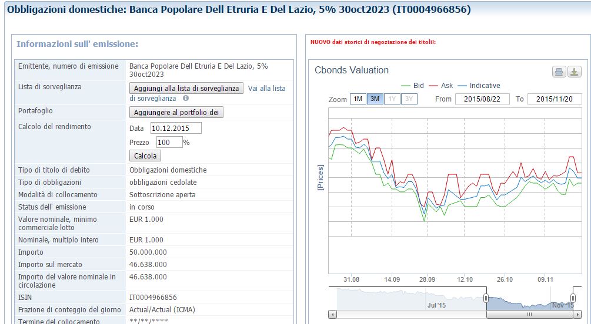Click the 'Jul '15' navigator label
Viewport: 591px width, 324px height.
(436, 305)
